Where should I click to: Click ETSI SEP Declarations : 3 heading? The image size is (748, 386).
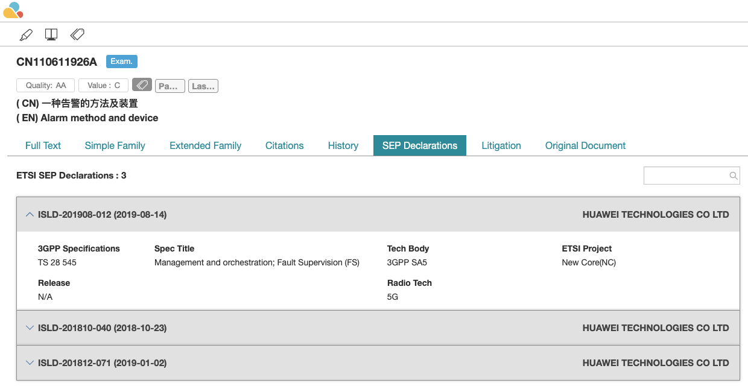71,176
